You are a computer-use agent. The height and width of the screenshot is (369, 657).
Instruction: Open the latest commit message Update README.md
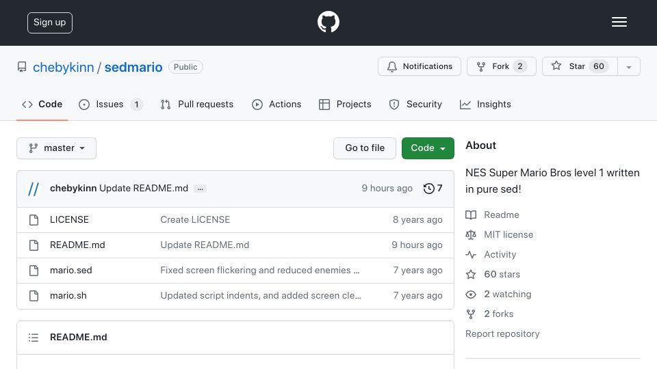click(x=144, y=189)
